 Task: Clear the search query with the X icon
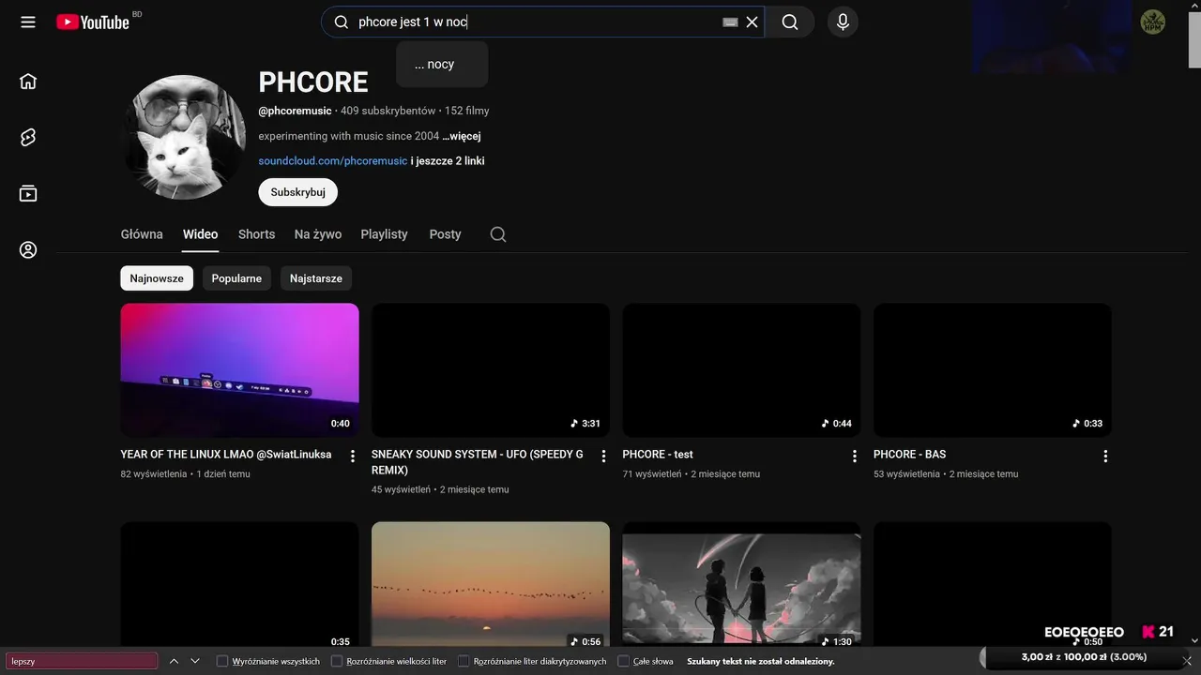click(x=752, y=22)
